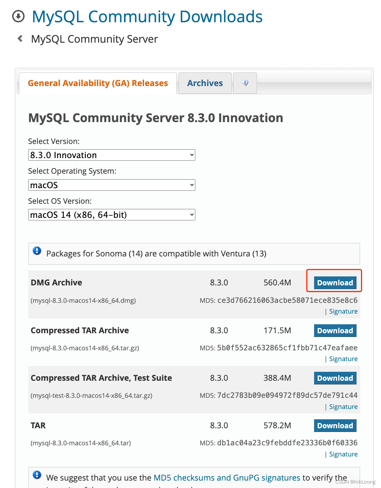Click the Compressed TAR Archive, Test Suite title

tap(101, 378)
